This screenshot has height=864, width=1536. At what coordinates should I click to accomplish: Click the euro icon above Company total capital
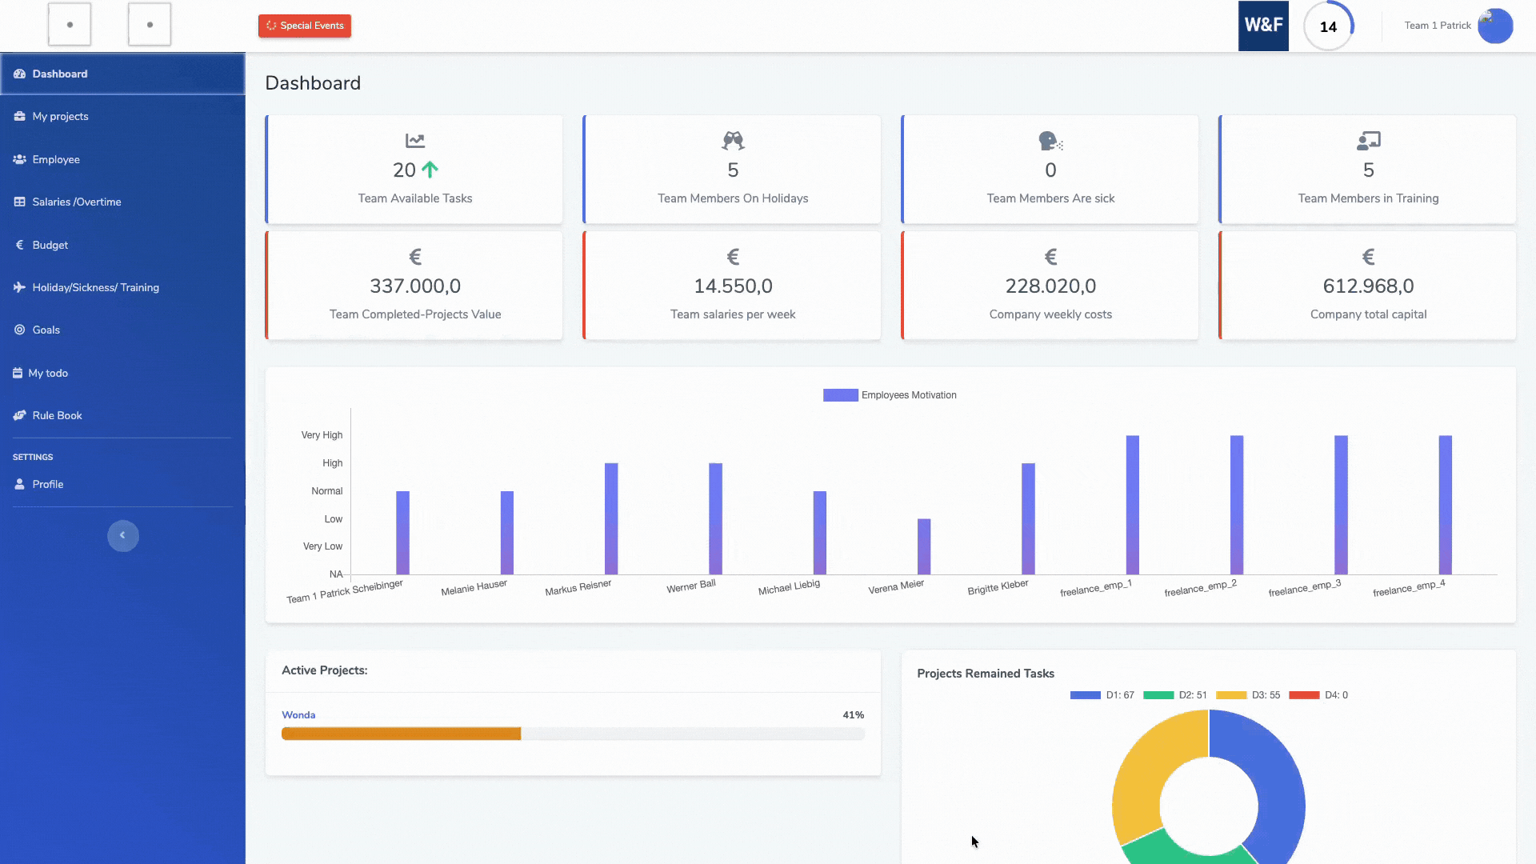click(1368, 257)
